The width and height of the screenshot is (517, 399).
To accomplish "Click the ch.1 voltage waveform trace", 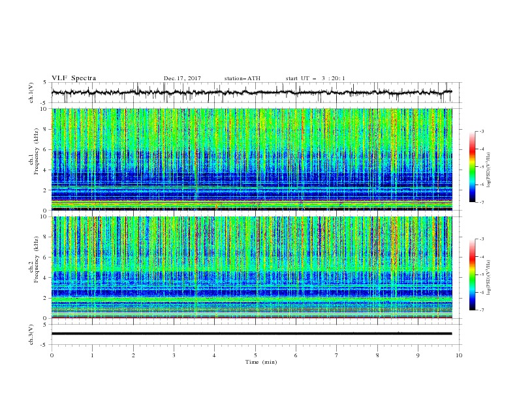I will pos(251,93).
